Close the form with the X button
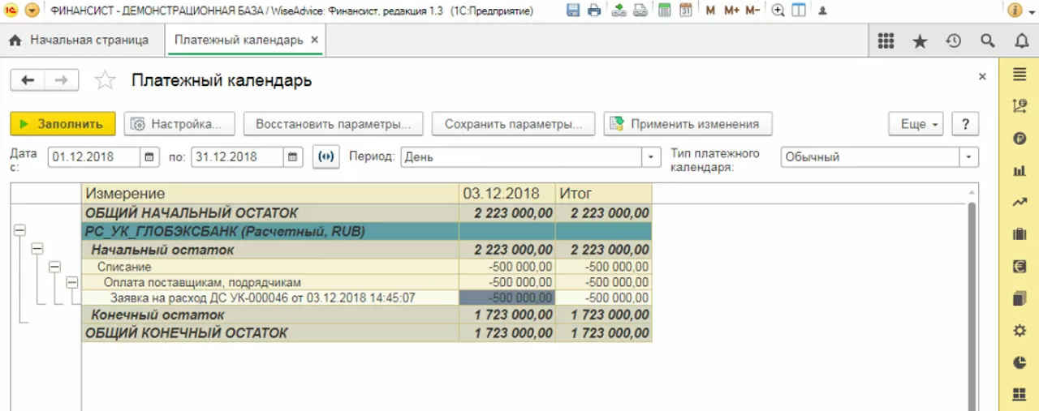Viewport: 1039px width, 411px height. click(x=982, y=76)
